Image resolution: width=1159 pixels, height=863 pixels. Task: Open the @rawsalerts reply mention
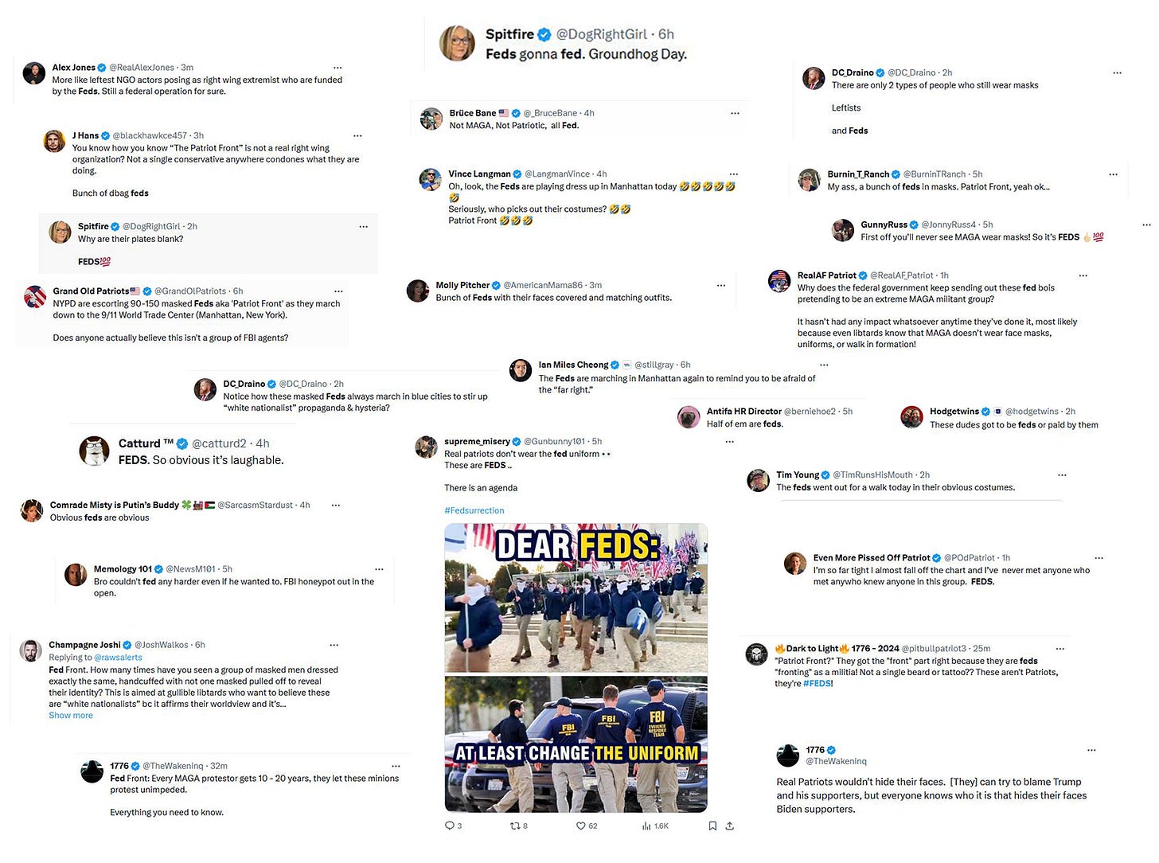click(x=119, y=657)
